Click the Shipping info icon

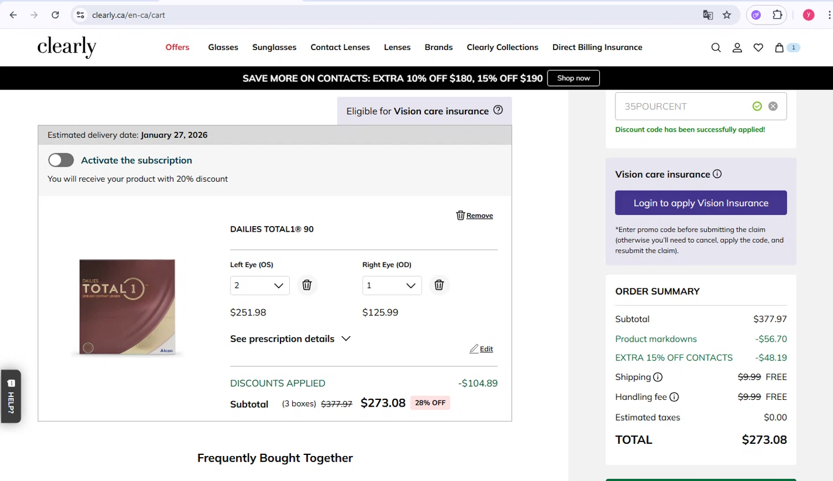click(658, 377)
